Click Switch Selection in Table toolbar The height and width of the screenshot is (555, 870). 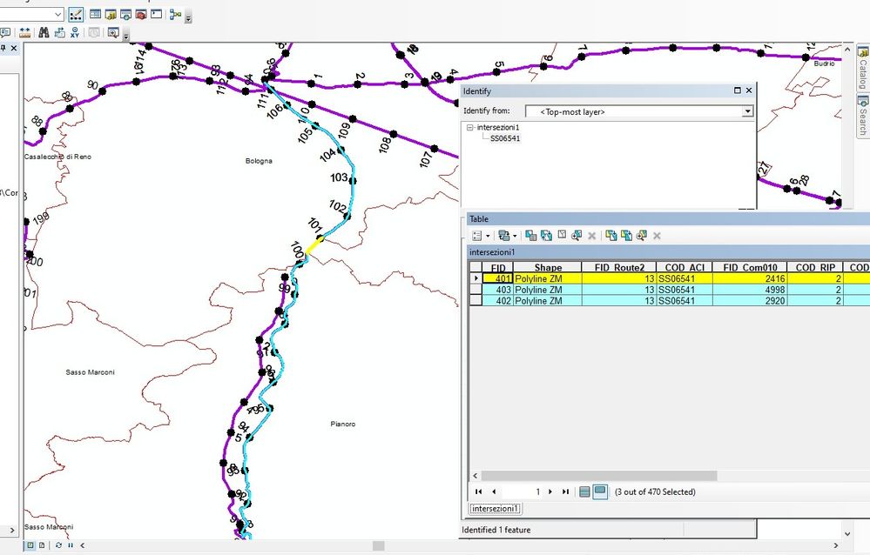(x=546, y=236)
